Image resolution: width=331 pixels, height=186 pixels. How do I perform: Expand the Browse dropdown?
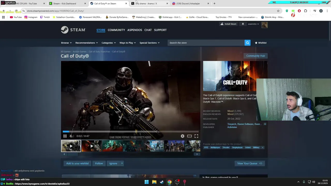tap(66, 43)
